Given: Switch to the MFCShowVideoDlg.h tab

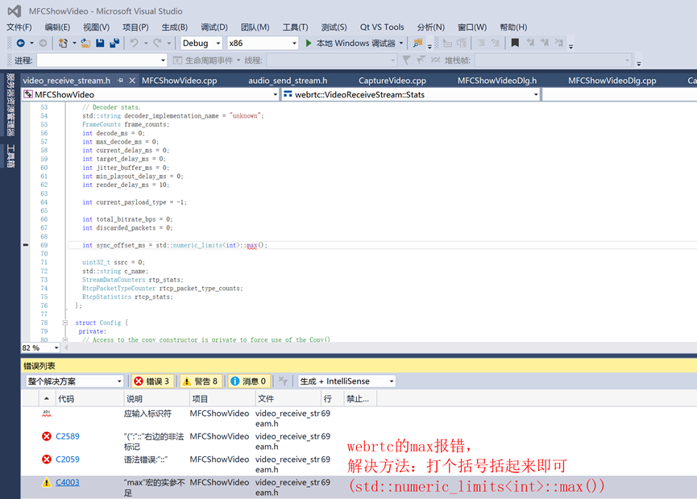Looking at the screenshot, I should [497, 81].
